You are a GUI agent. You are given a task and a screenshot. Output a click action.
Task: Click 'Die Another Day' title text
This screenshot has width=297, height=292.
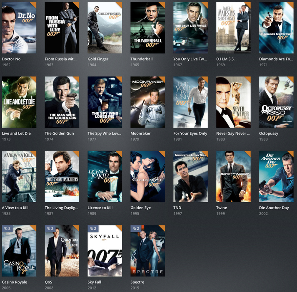coord(274,208)
